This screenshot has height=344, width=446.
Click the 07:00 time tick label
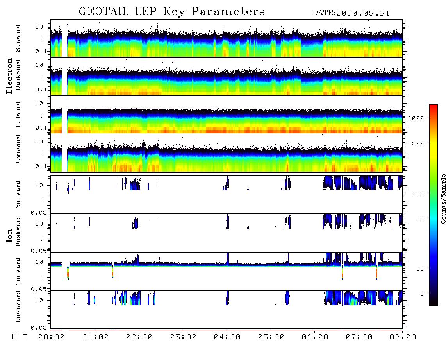click(359, 337)
